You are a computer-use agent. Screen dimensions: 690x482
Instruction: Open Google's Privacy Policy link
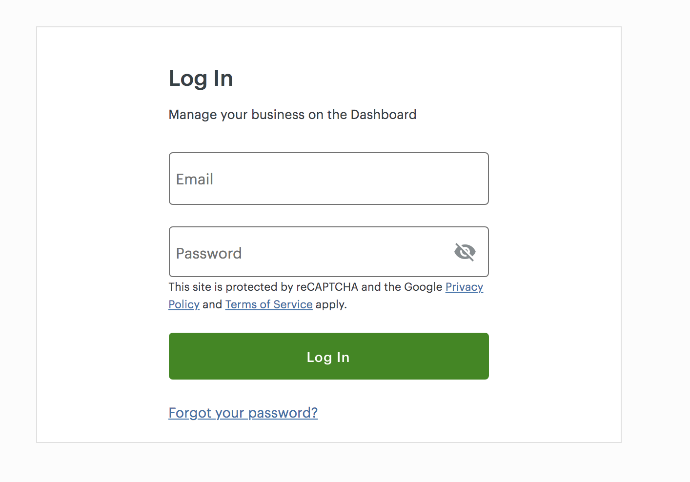click(464, 287)
